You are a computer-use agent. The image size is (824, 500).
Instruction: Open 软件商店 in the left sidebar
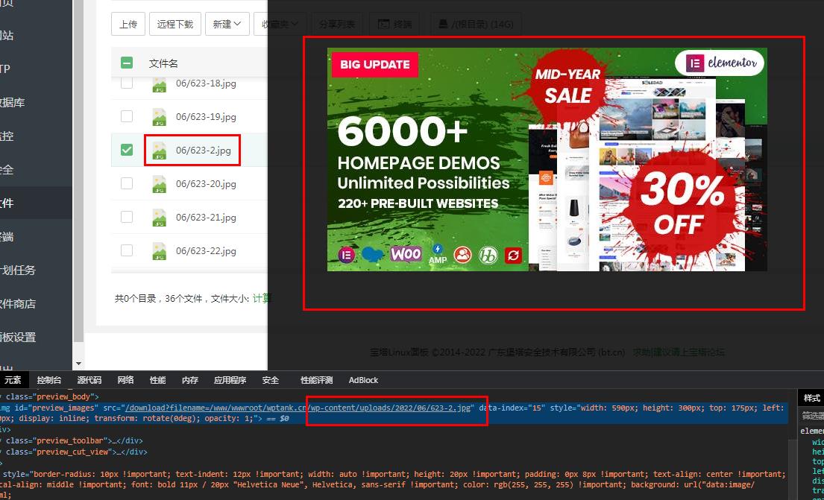tap(17, 304)
